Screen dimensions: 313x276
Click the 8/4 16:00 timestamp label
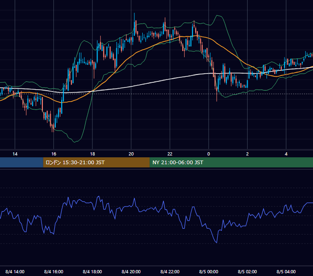54,271
